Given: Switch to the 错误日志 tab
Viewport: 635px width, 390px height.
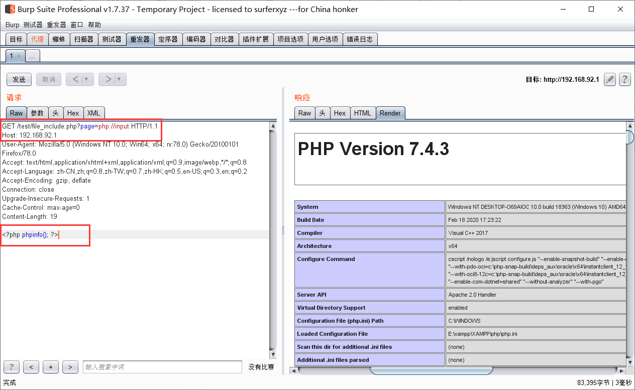Looking at the screenshot, I should click(x=360, y=39).
